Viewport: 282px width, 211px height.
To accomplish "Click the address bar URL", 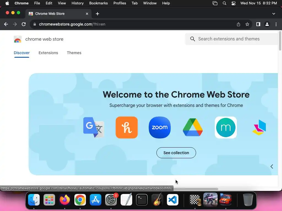I will pyautogui.click(x=72, y=24).
